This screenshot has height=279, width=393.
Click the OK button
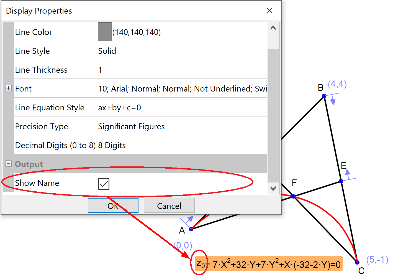coord(113,206)
